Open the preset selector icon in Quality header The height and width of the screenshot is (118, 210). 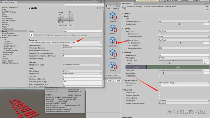pos(100,8)
